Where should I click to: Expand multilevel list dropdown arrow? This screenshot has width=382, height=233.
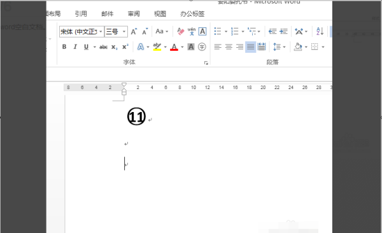click(259, 31)
